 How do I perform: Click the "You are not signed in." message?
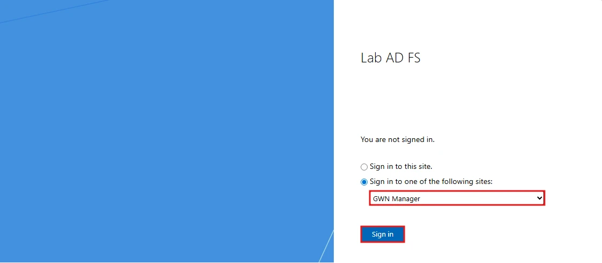click(x=397, y=140)
